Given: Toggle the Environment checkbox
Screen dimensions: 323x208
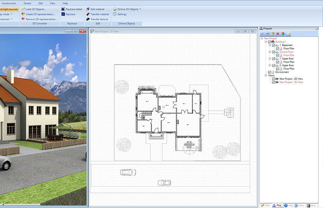Looking at the screenshot, I should point(270,72).
